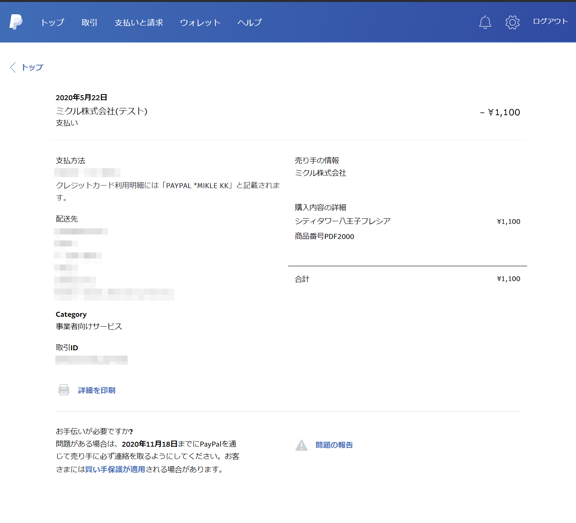576x523 pixels.
Task: Open the ヘルプ menu
Action: coord(249,23)
